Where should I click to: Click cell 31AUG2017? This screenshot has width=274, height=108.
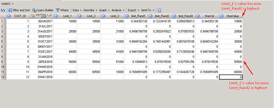42,31
